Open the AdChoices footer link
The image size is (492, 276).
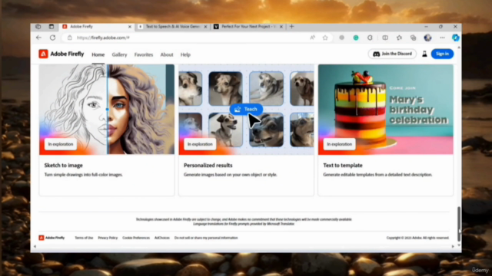[162, 238]
